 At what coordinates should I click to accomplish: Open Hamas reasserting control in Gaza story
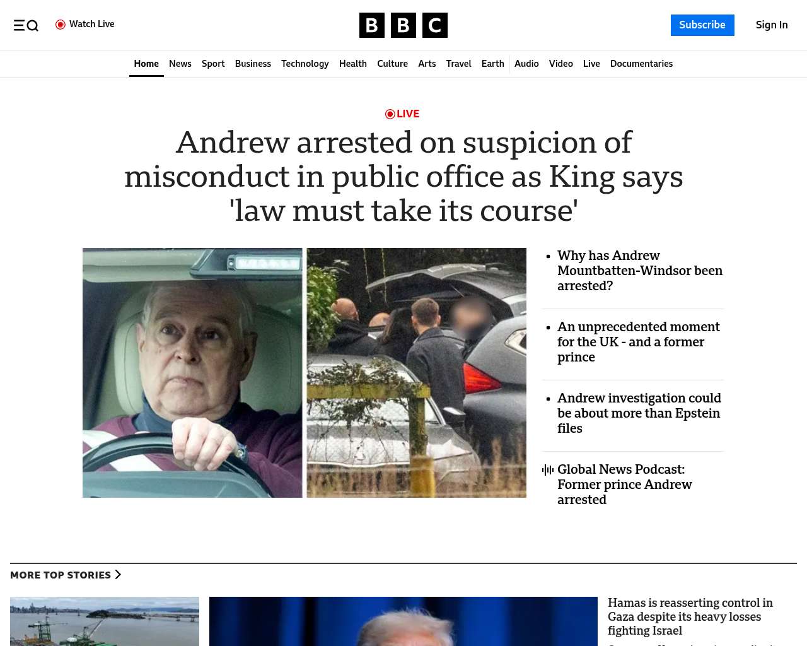[690, 616]
